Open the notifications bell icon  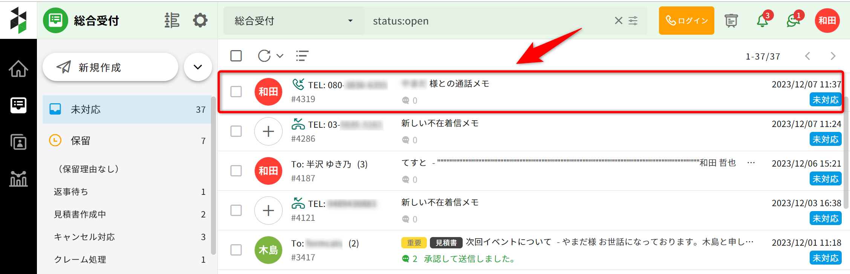point(763,21)
